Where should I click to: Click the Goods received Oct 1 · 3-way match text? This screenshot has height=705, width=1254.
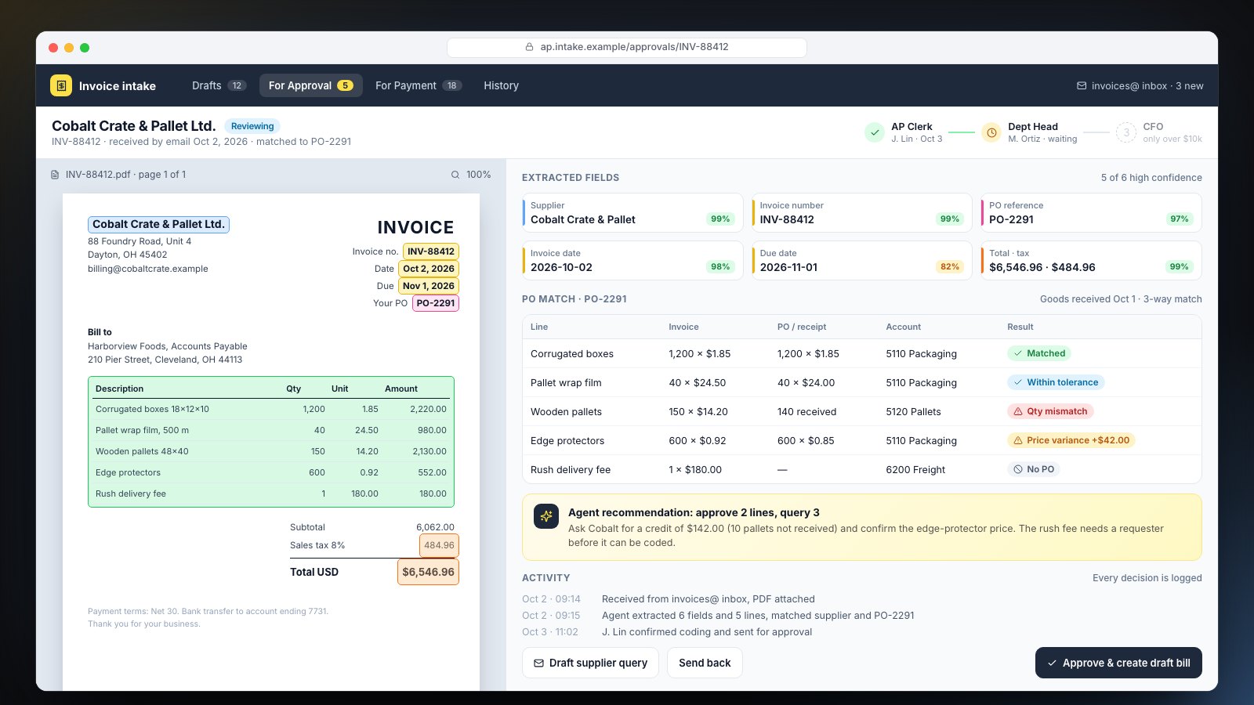point(1121,299)
